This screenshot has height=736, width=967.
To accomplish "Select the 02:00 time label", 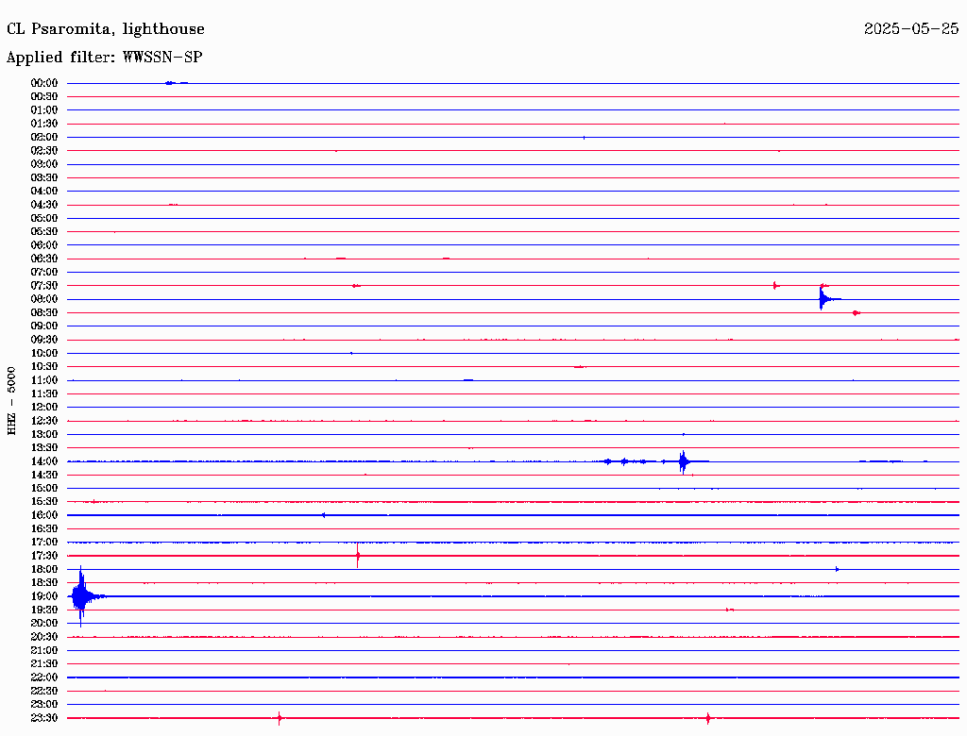I will click(x=44, y=138).
